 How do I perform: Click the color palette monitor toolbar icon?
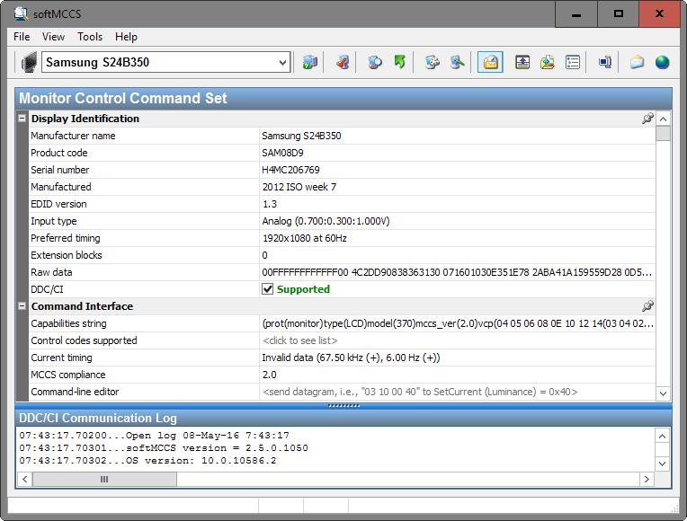coord(432,62)
